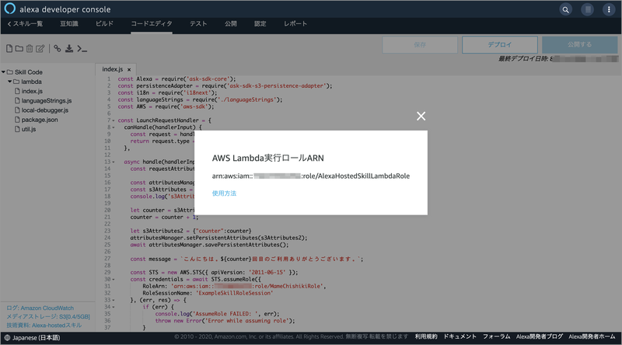Click the rename edit icon in toolbar
The image size is (622, 345).
pos(40,48)
